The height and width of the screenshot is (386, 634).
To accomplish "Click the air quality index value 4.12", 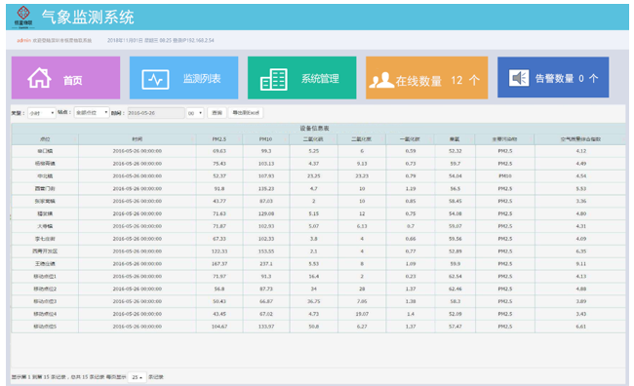I will (580, 151).
